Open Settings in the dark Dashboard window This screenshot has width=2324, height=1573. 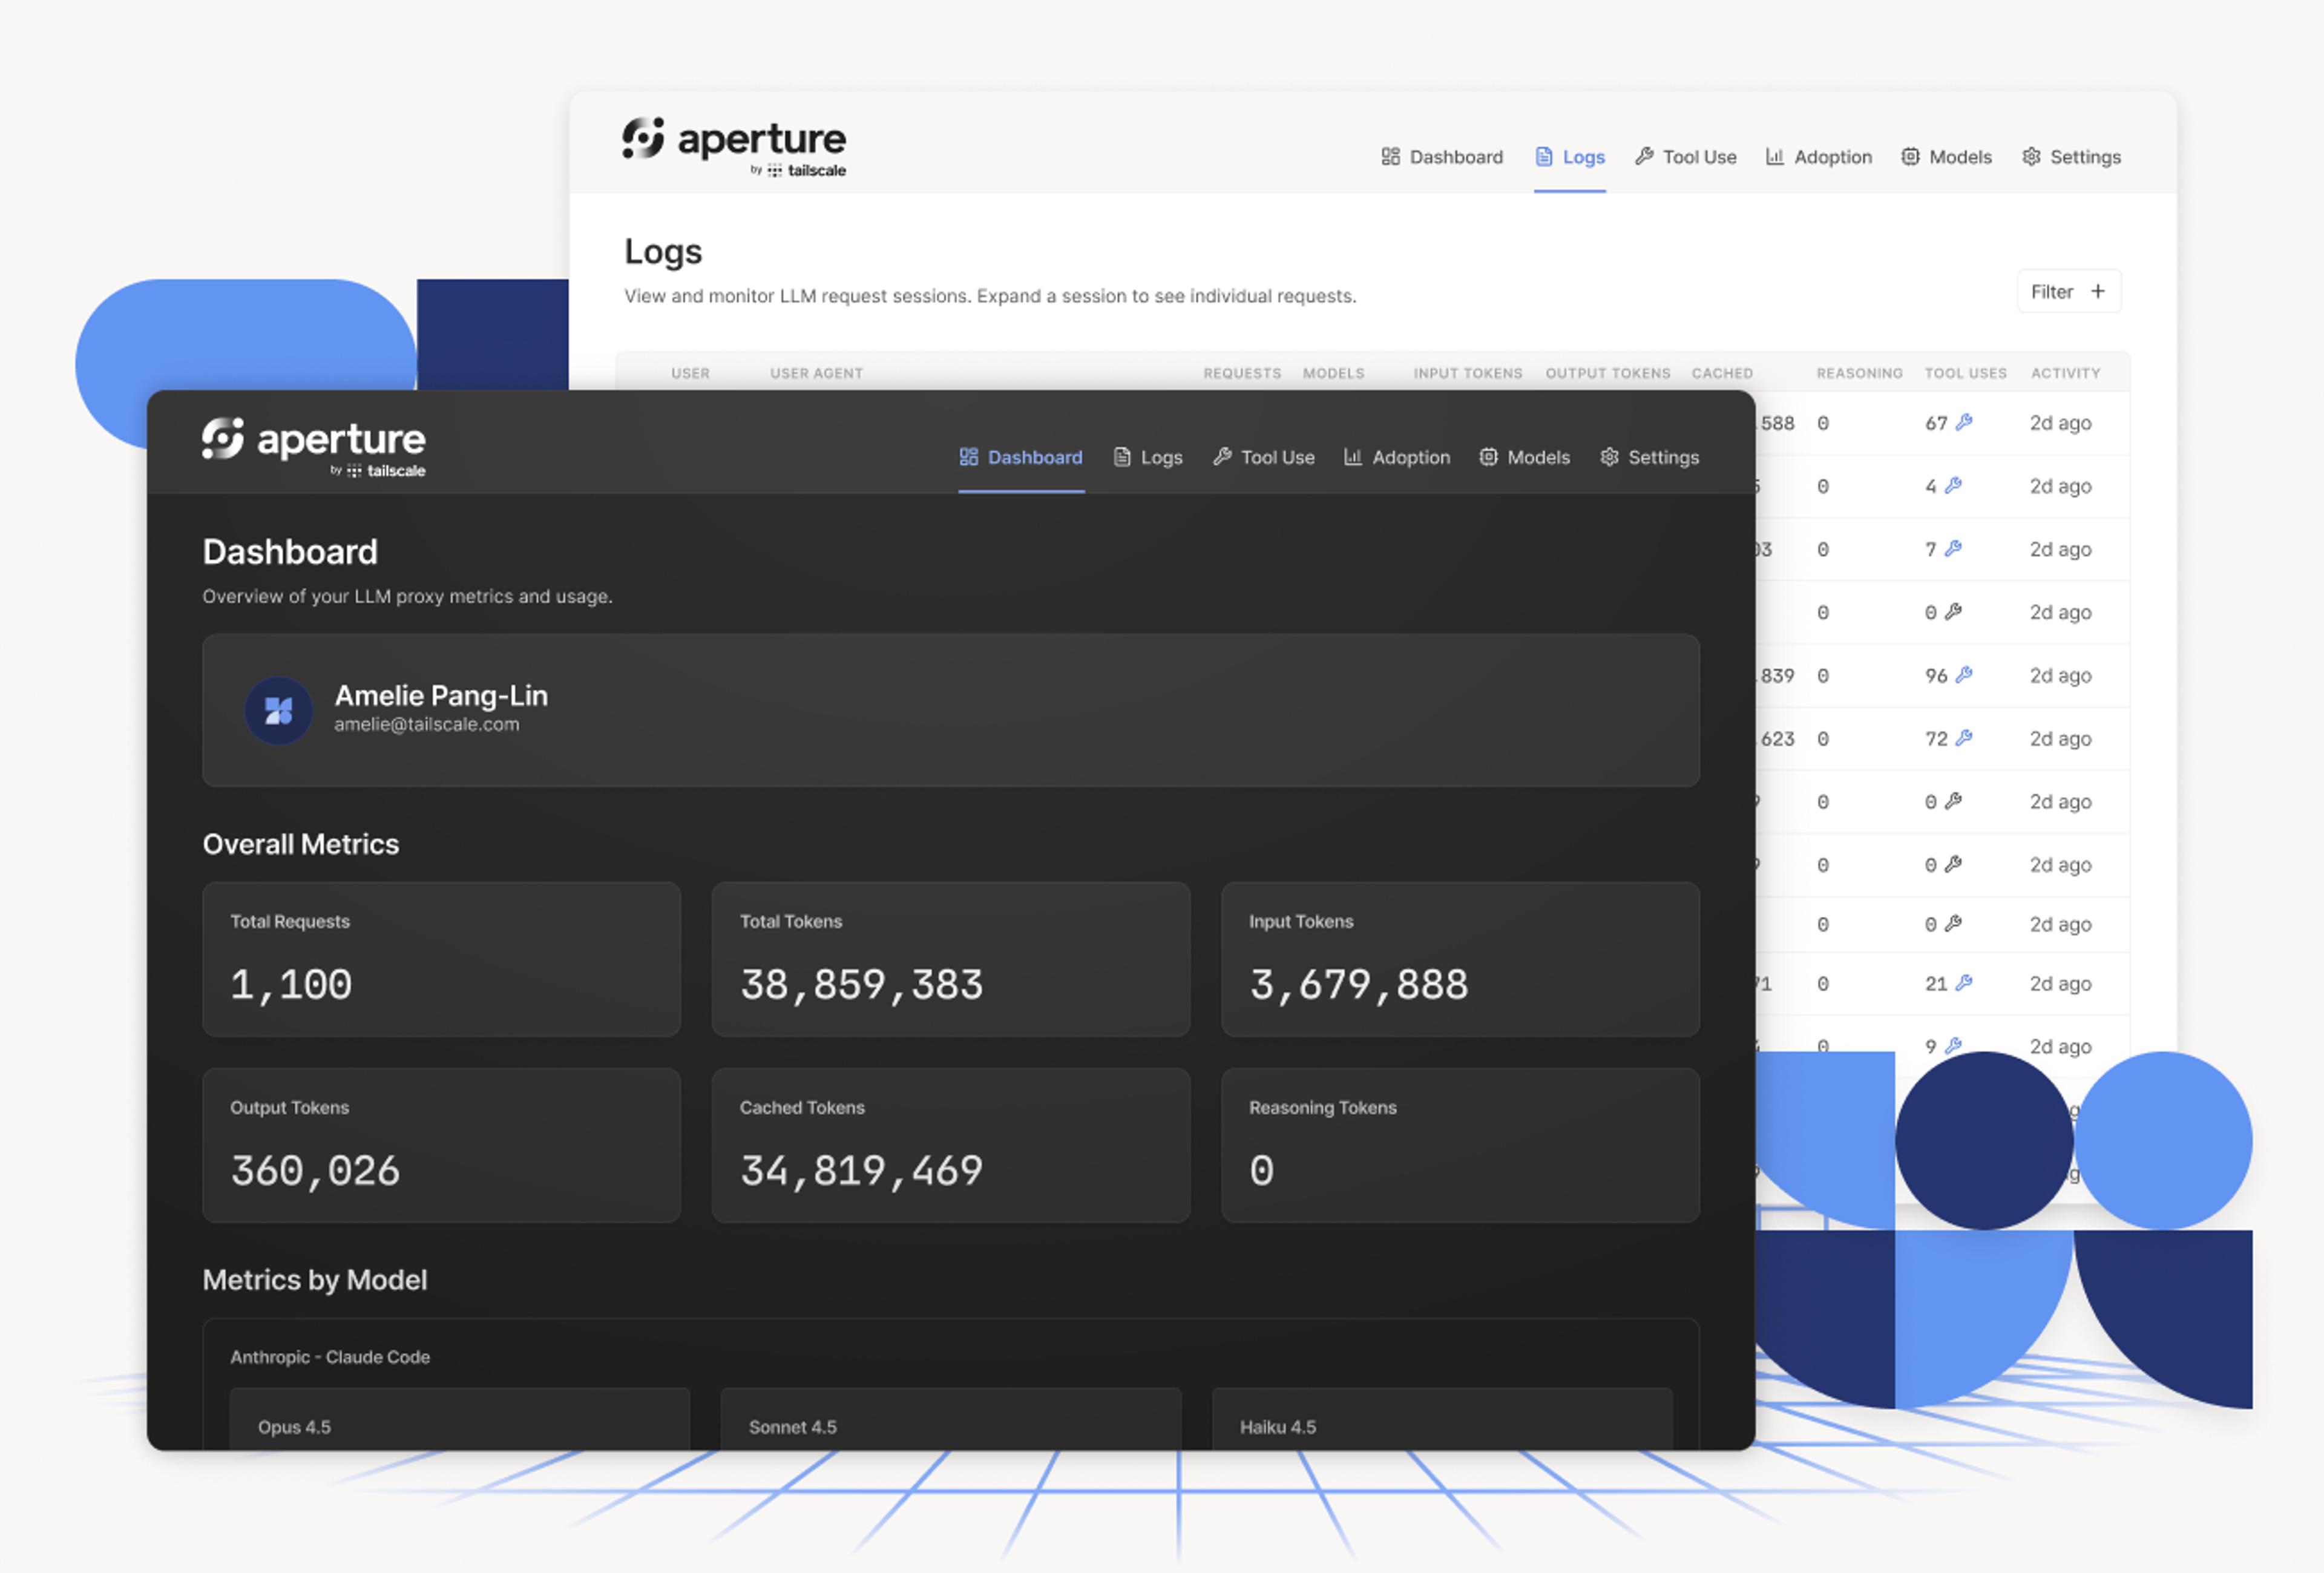pos(1650,457)
